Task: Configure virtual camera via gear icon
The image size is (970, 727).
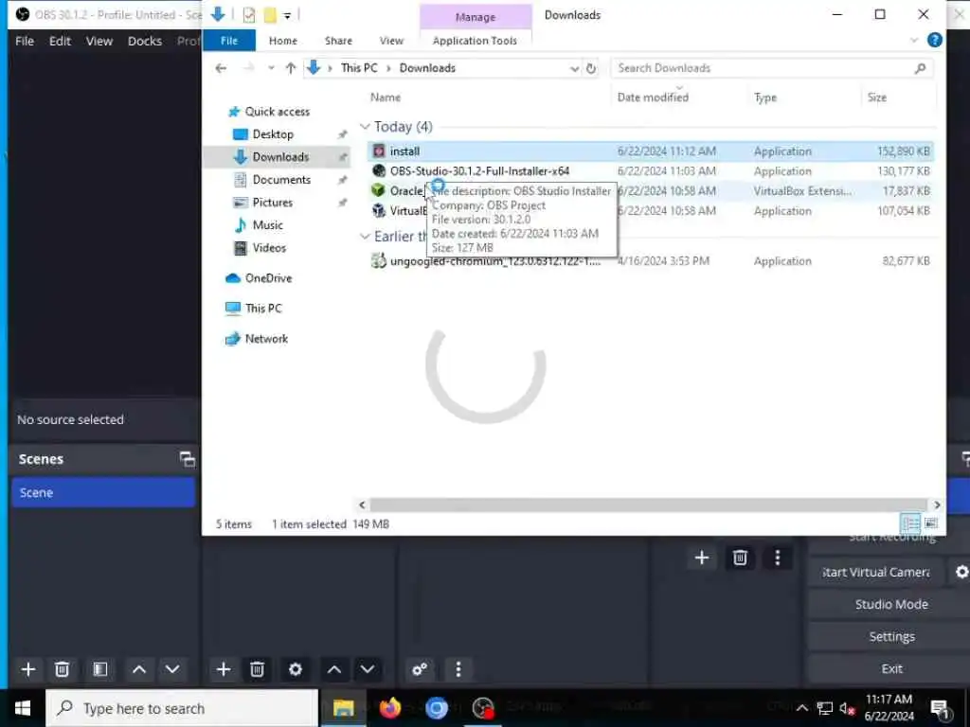Action: (961, 573)
